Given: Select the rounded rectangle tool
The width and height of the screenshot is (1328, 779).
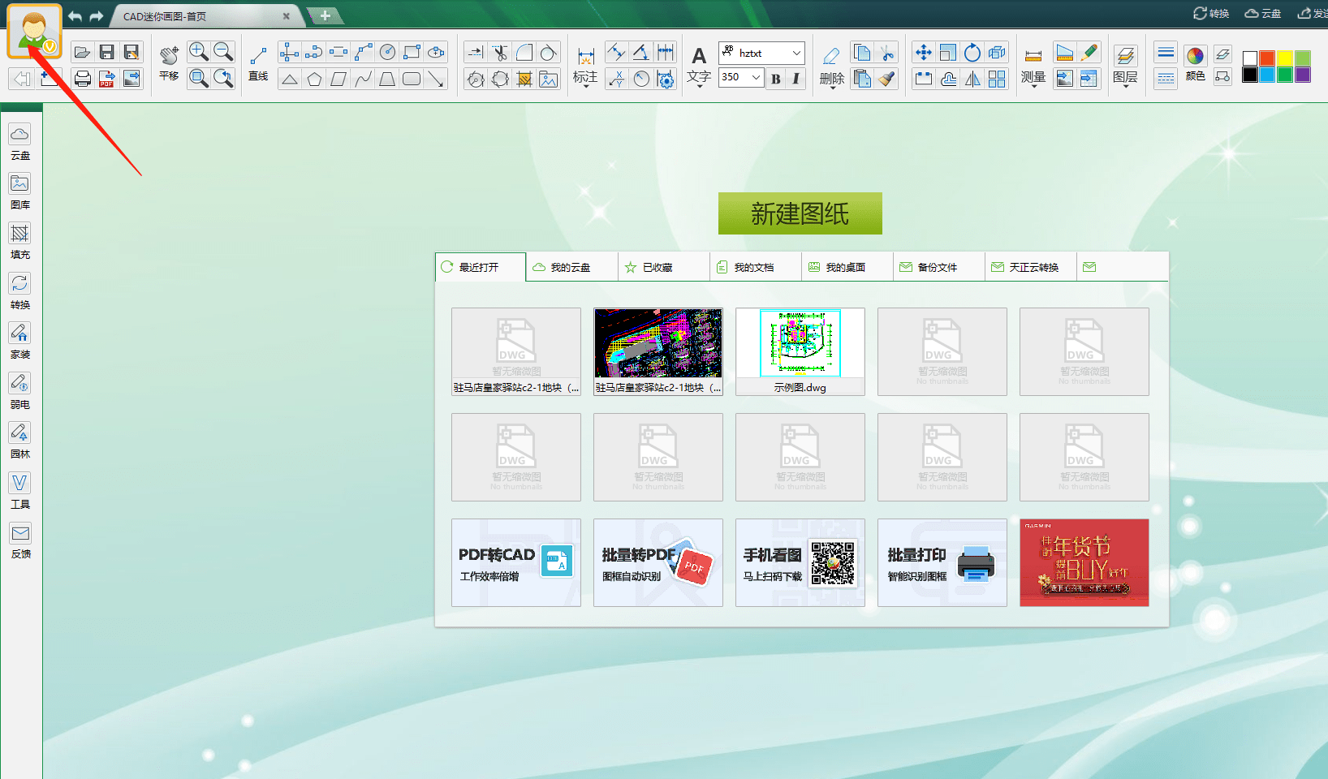Looking at the screenshot, I should point(412,79).
